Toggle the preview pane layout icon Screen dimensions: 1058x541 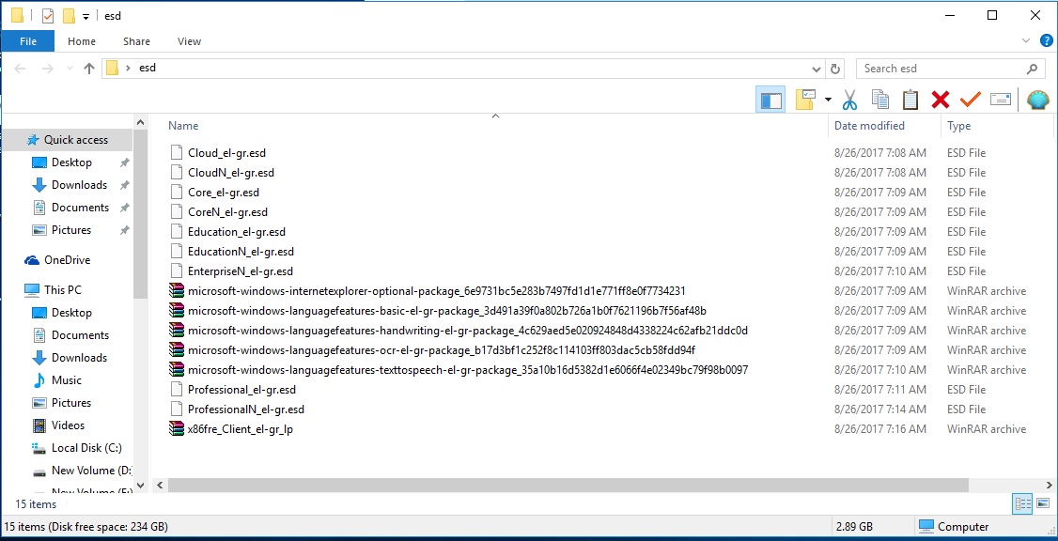point(770,100)
